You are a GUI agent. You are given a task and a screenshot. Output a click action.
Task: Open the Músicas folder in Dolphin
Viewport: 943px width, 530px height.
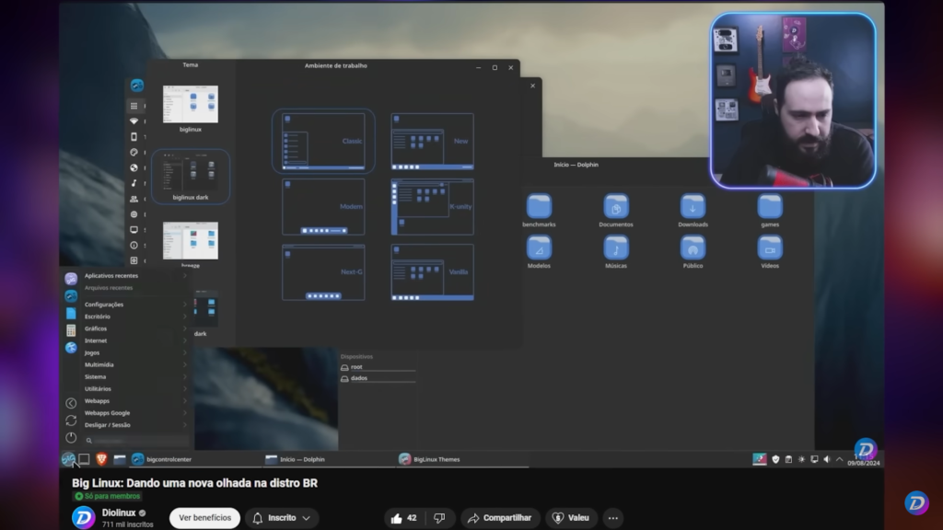[x=616, y=252]
